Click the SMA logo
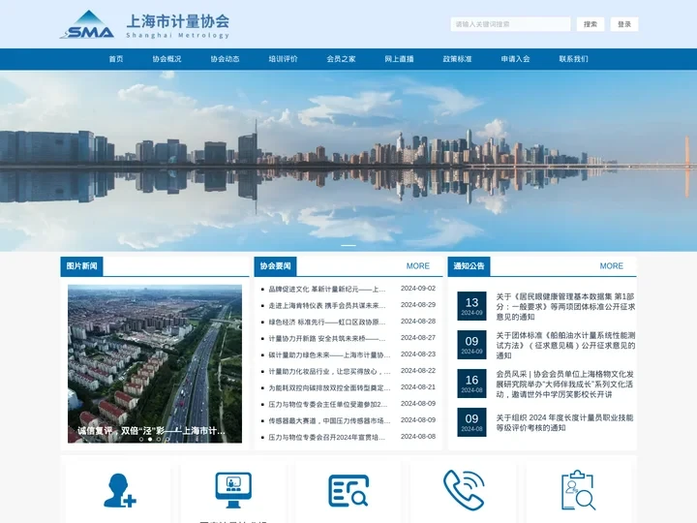The width and height of the screenshot is (697, 523). tap(87, 25)
